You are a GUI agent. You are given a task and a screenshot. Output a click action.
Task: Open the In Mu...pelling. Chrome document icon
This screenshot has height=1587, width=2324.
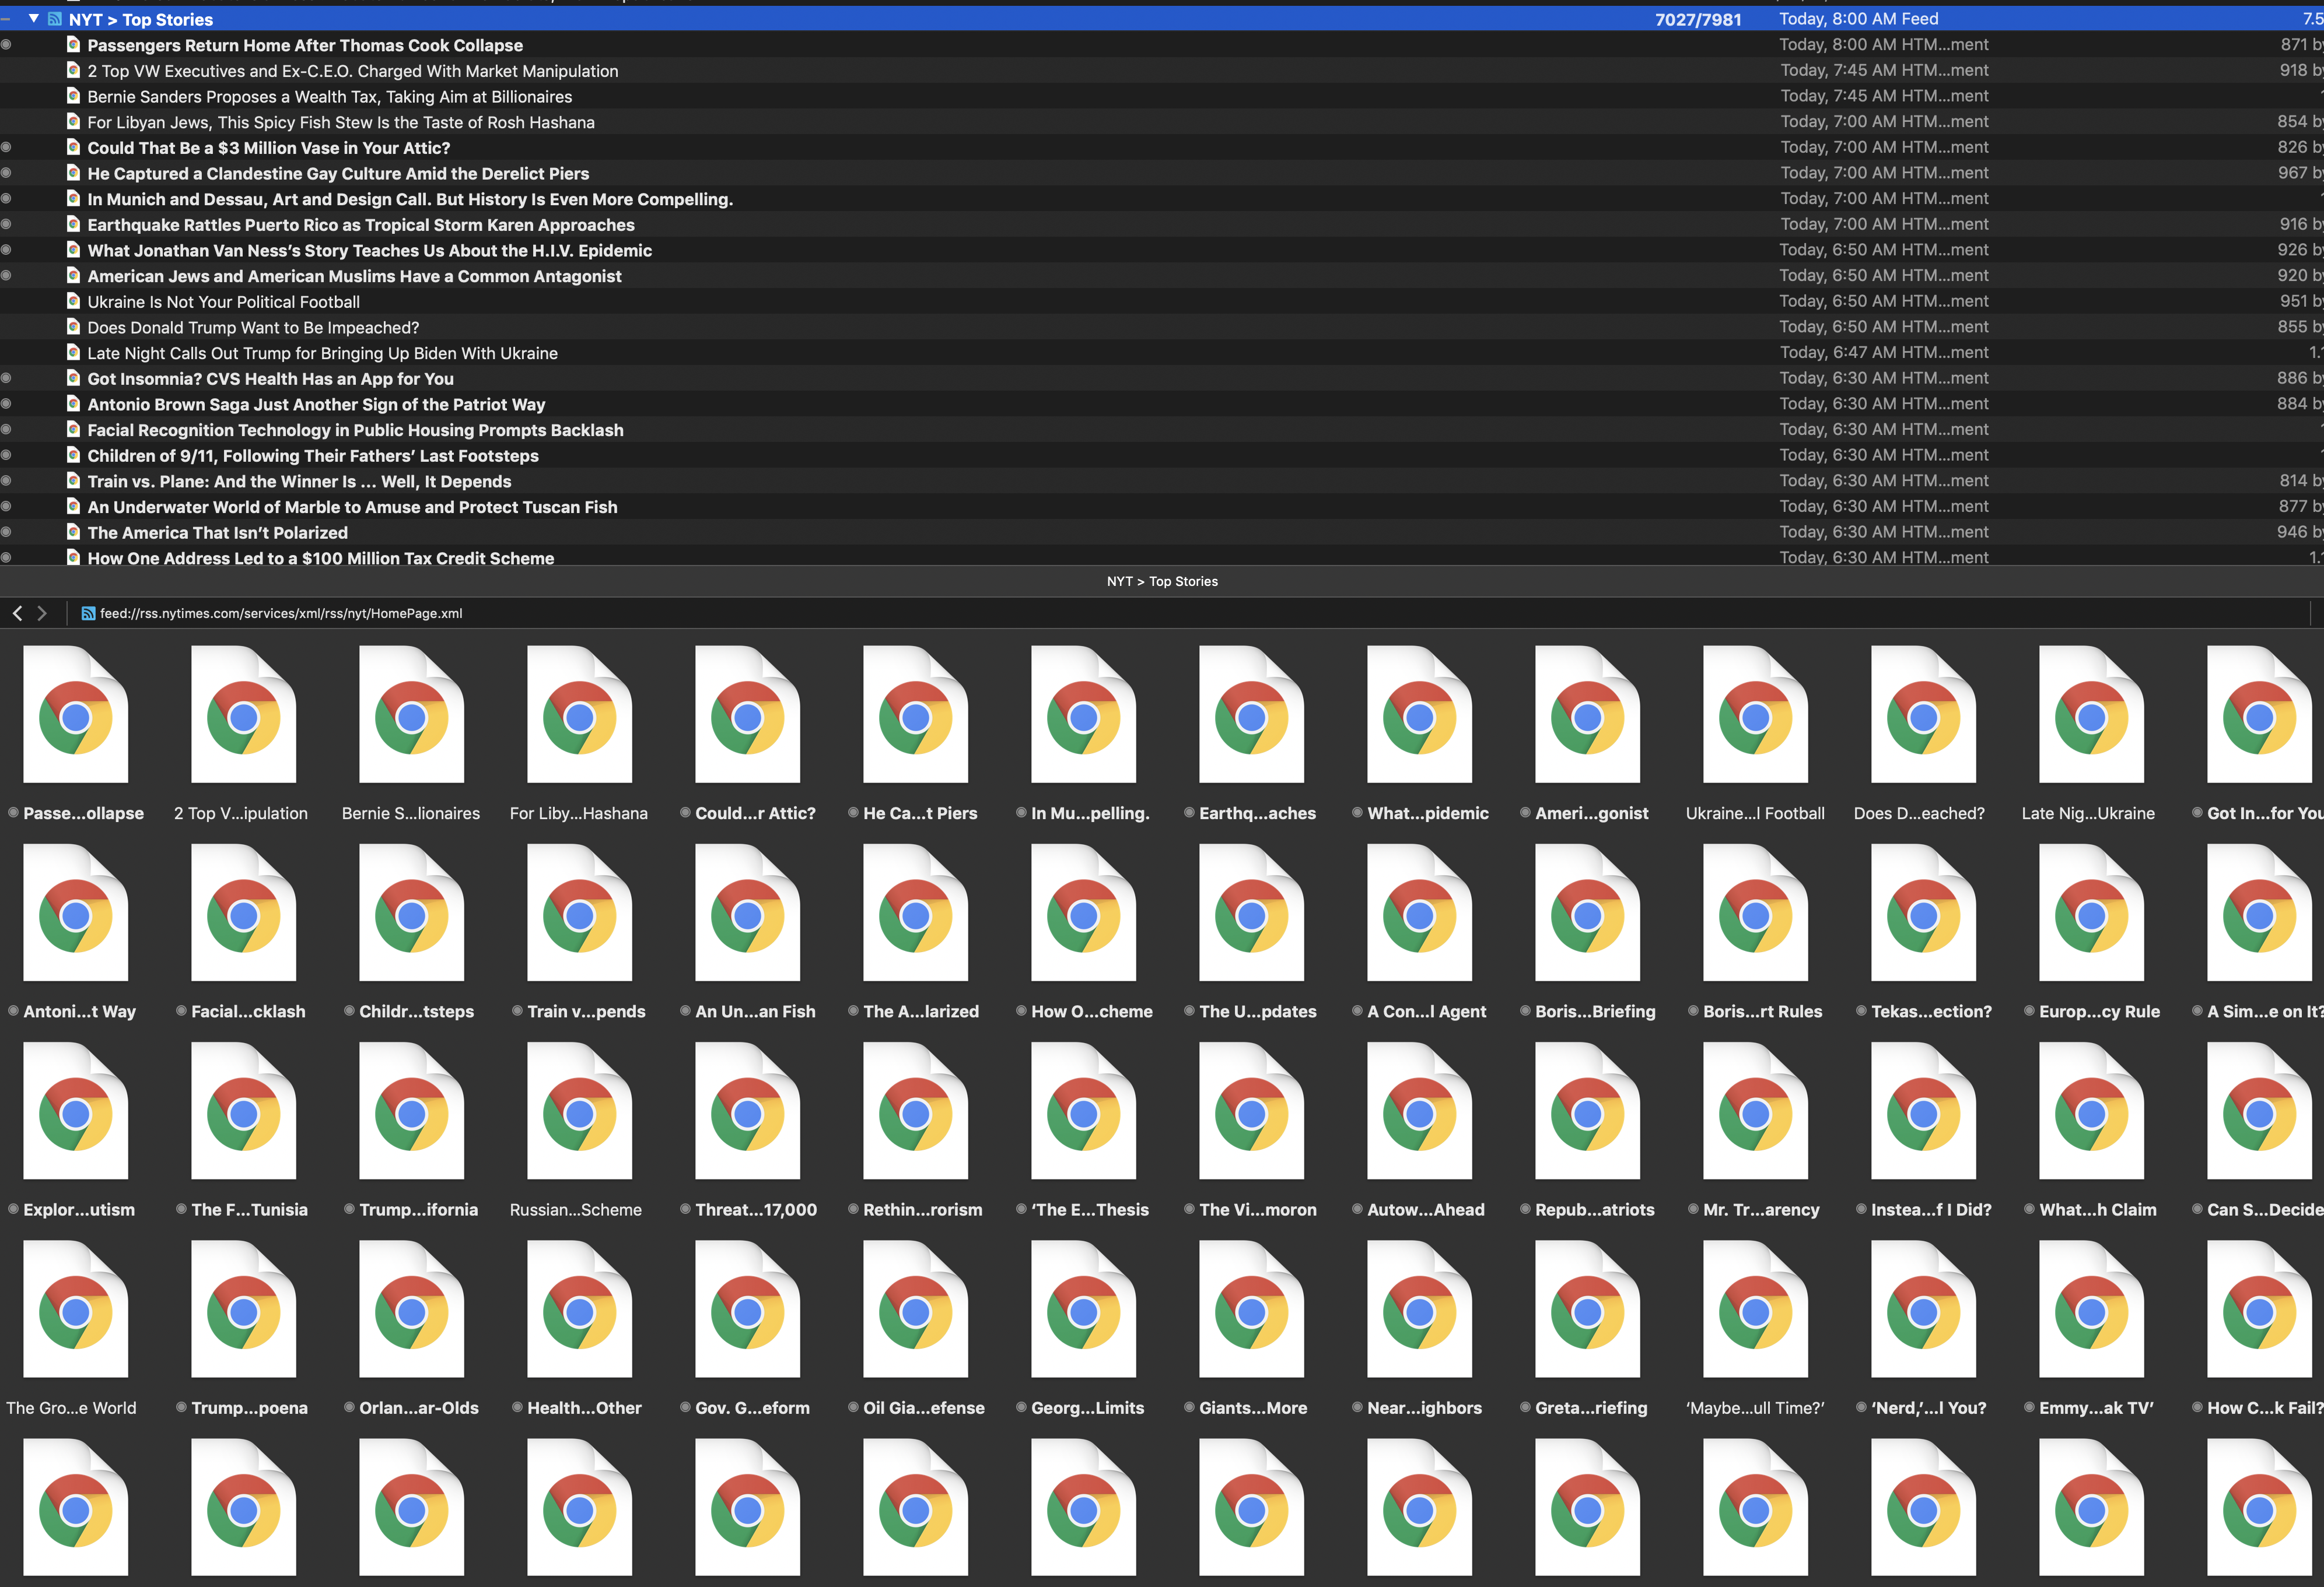pos(1084,714)
